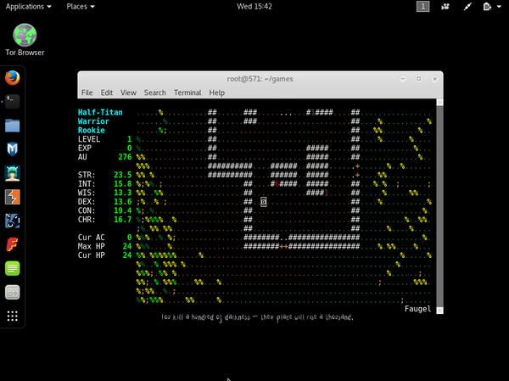Open the system status menu arrow

[x=500, y=6]
